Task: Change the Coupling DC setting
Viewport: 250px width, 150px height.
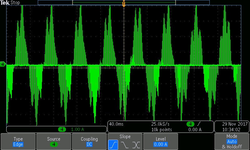Action: click(89, 142)
